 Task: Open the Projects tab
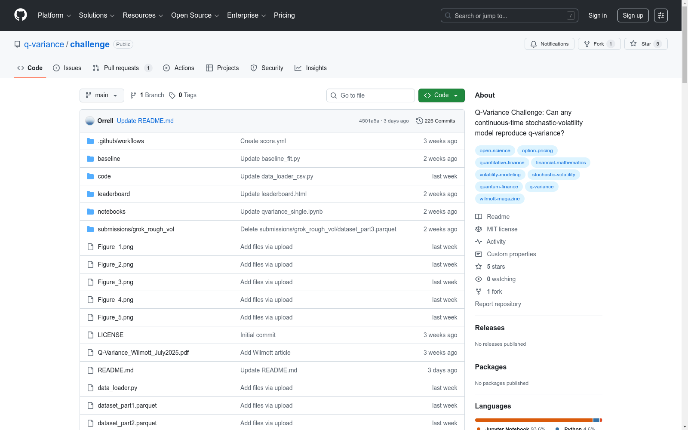222,68
